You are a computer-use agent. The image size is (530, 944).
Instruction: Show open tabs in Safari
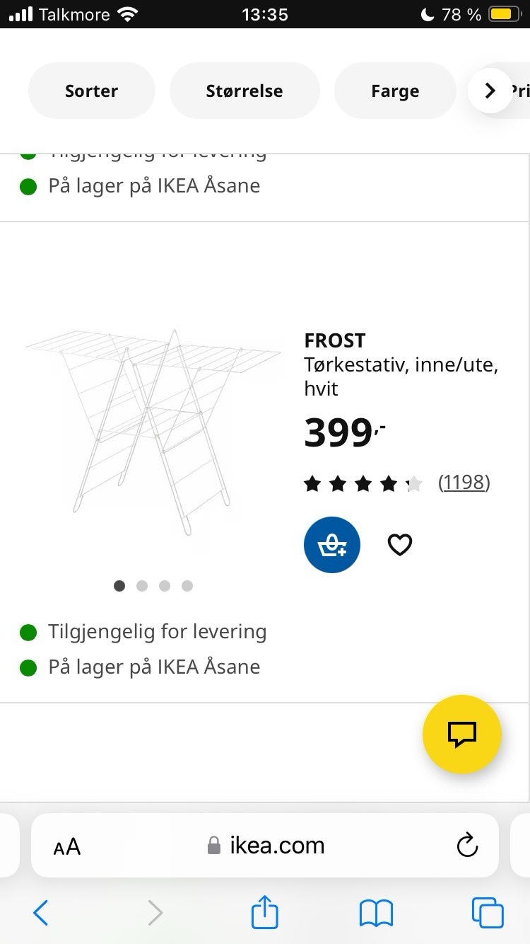[488, 913]
